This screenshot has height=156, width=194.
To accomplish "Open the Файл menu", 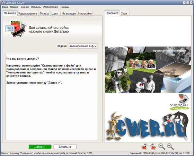I will click(x=5, y=7).
